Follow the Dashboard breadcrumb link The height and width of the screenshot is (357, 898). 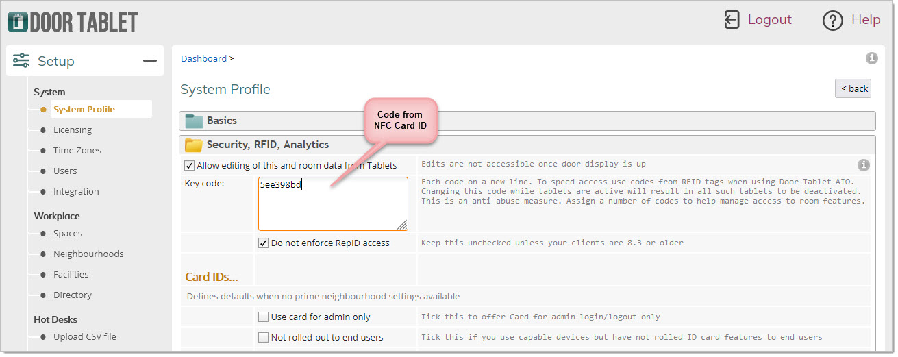point(203,58)
